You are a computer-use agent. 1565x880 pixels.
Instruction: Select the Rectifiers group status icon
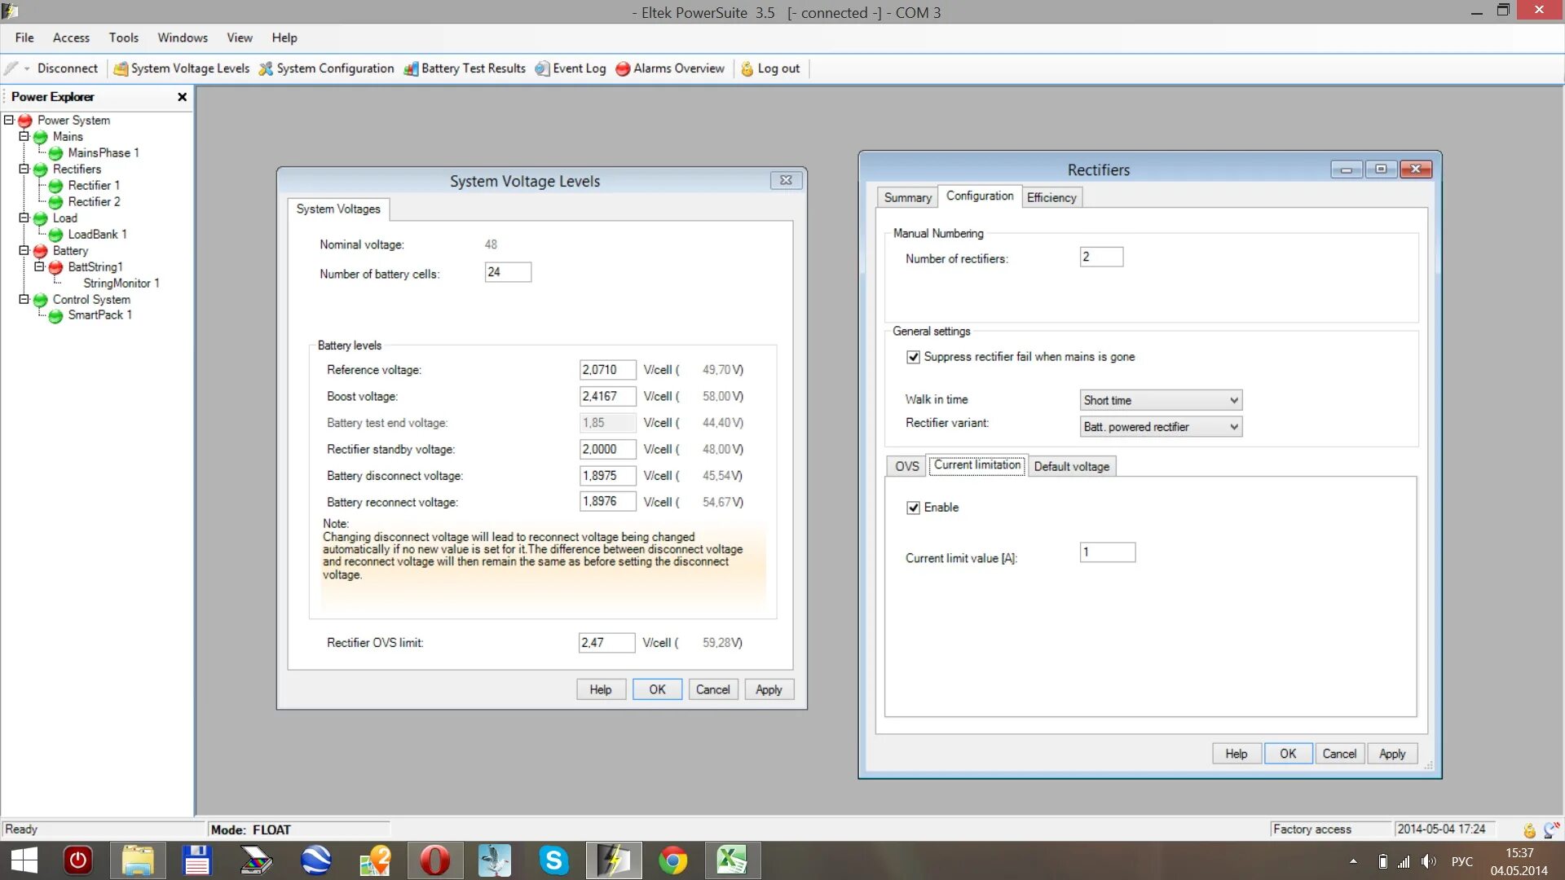click(x=40, y=169)
